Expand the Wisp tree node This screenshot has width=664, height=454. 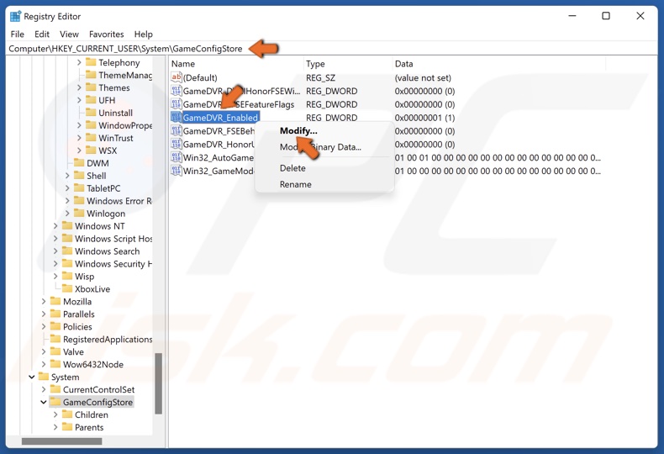point(55,277)
